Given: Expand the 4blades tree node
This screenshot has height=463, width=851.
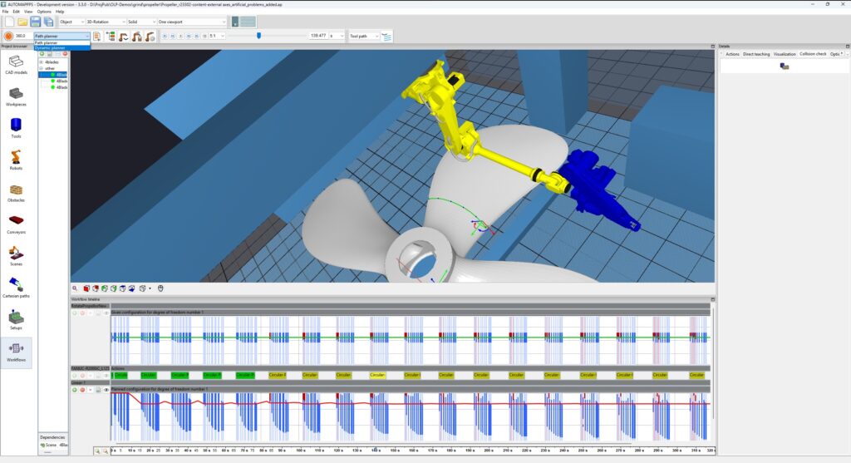Looking at the screenshot, I should (x=42, y=62).
